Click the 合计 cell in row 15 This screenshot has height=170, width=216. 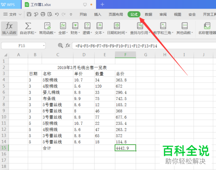coord(57,148)
